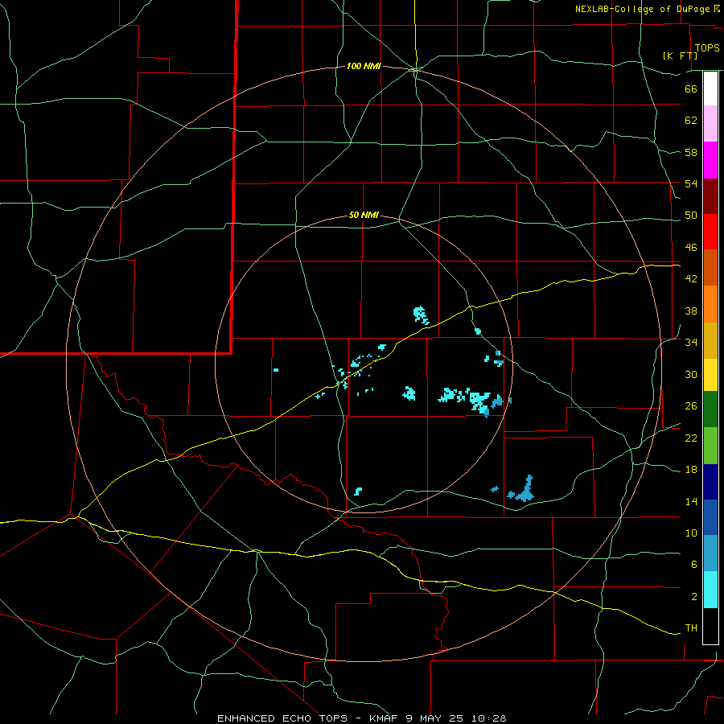
Task: Click the 100 NMI range ring label
Action: 364,67
